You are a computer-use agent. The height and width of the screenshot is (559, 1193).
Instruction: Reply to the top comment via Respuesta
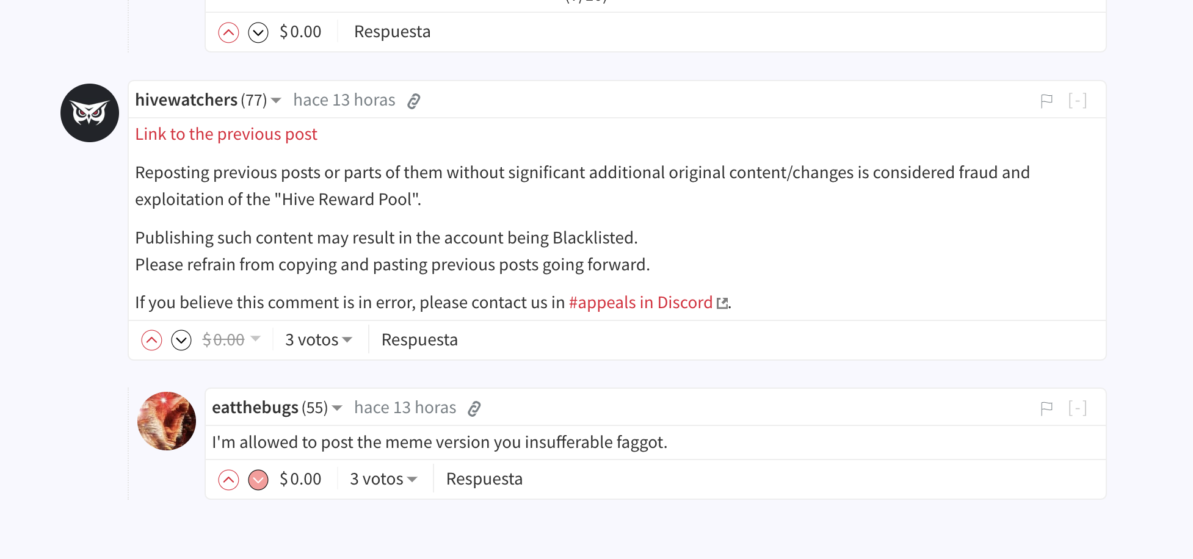click(x=392, y=32)
